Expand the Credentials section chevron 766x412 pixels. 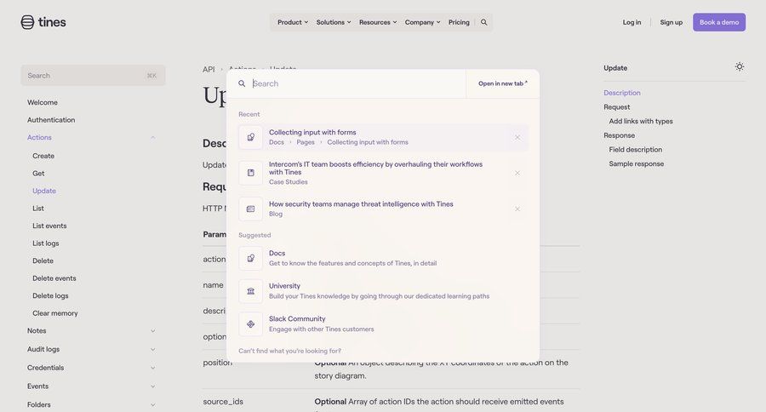click(x=153, y=368)
